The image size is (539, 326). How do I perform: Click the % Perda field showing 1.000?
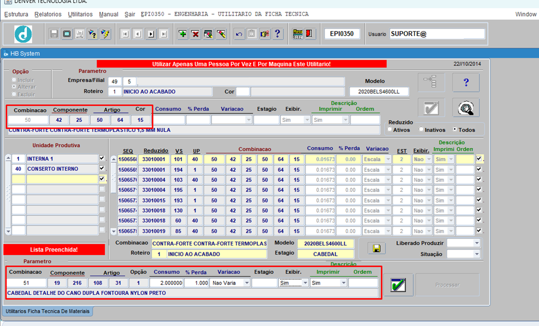[x=196, y=283]
